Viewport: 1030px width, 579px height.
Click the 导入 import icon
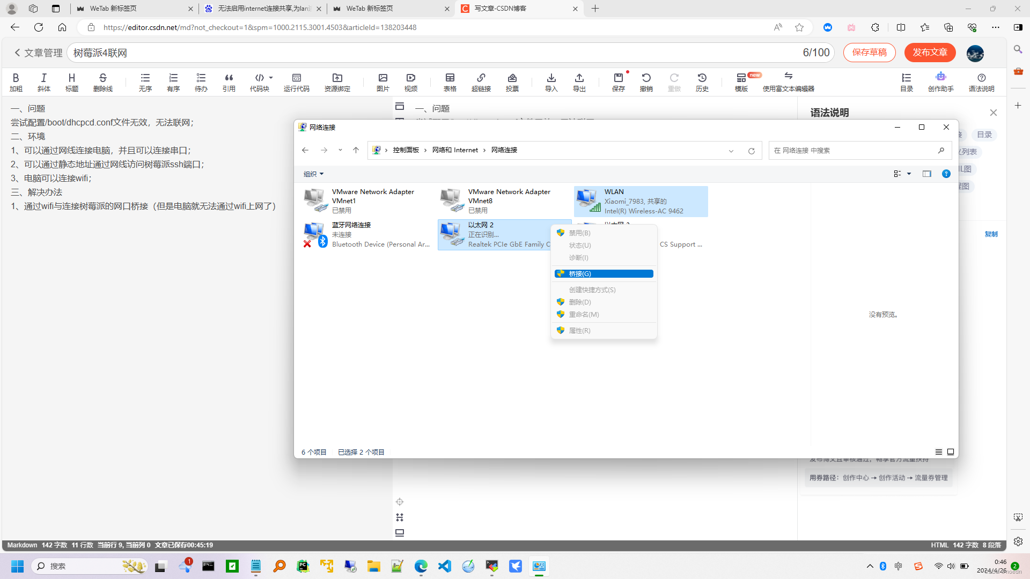tap(551, 82)
